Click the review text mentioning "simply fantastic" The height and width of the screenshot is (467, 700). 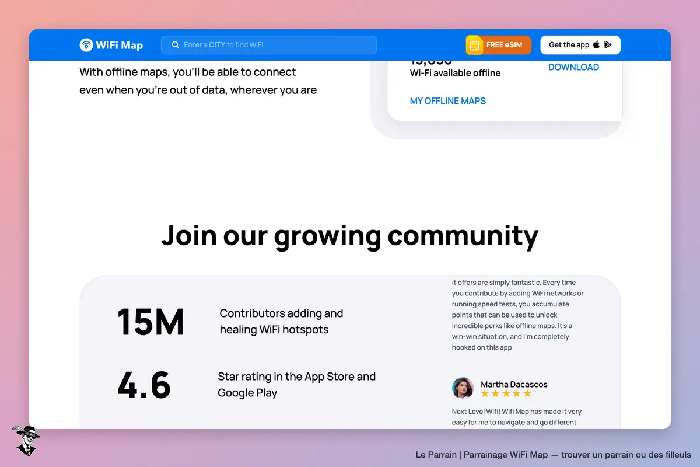[518, 315]
